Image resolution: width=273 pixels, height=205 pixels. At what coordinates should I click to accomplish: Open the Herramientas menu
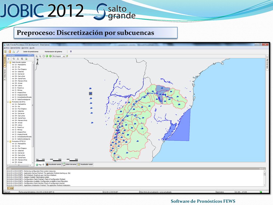coord(15,48)
